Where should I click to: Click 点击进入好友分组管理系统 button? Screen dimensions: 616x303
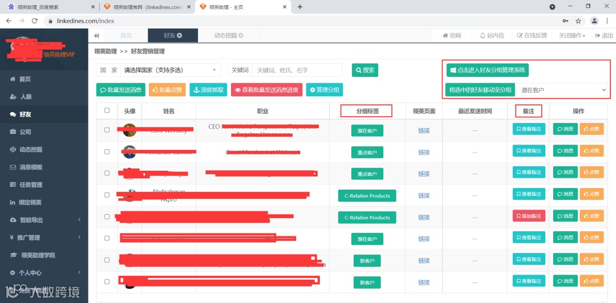pyautogui.click(x=488, y=70)
